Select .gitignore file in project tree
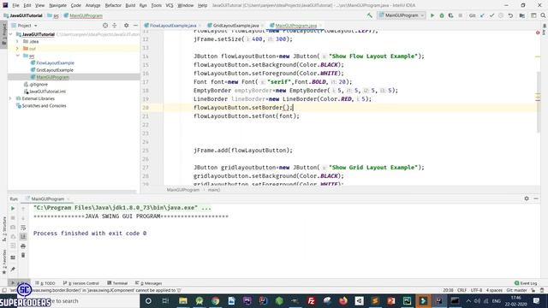 coord(38,84)
